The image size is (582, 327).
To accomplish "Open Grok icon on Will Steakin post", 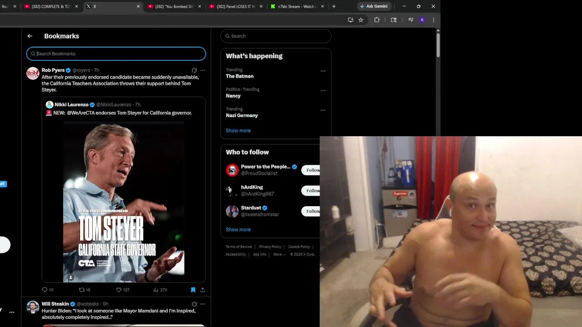I will (194, 304).
